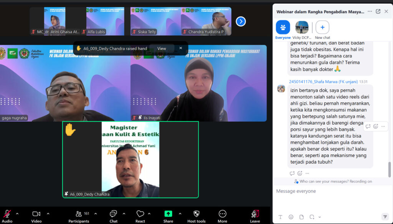The image size is (393, 224).
Task: Leave the meeting
Action: [x=255, y=214]
